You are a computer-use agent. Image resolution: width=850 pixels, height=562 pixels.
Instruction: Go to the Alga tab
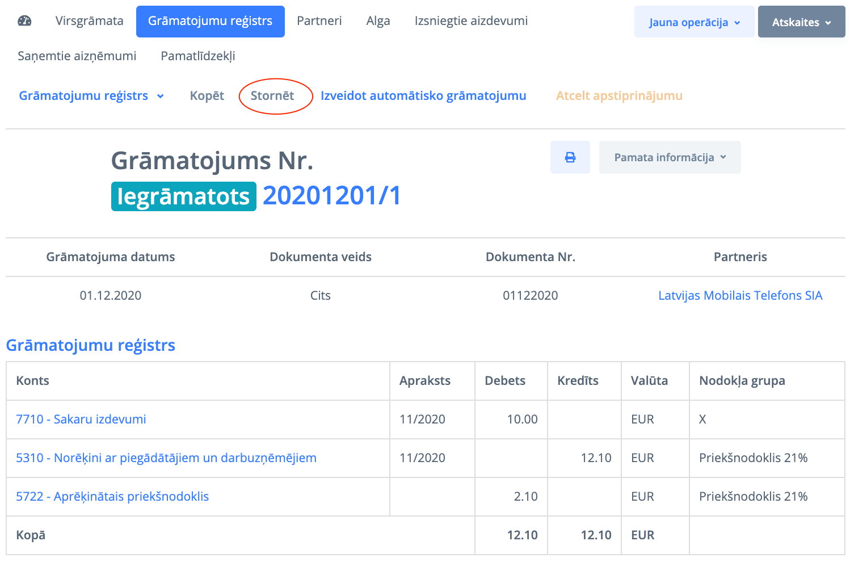click(378, 21)
